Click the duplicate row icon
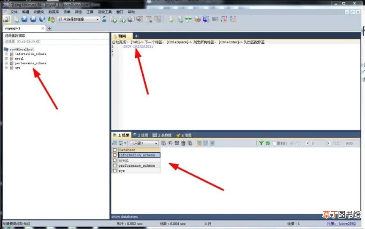 click(x=170, y=143)
